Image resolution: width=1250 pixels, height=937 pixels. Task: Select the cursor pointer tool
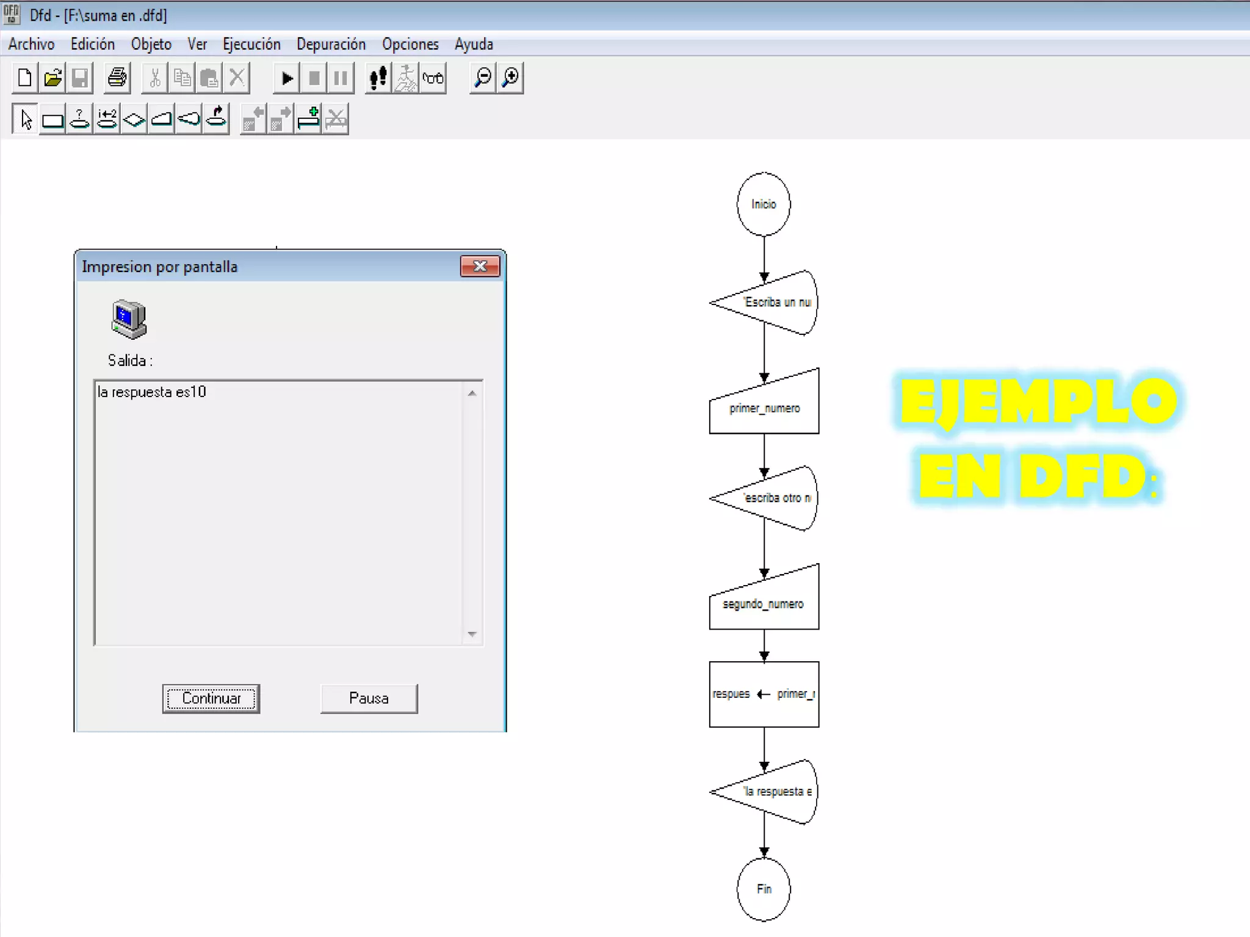[26, 119]
